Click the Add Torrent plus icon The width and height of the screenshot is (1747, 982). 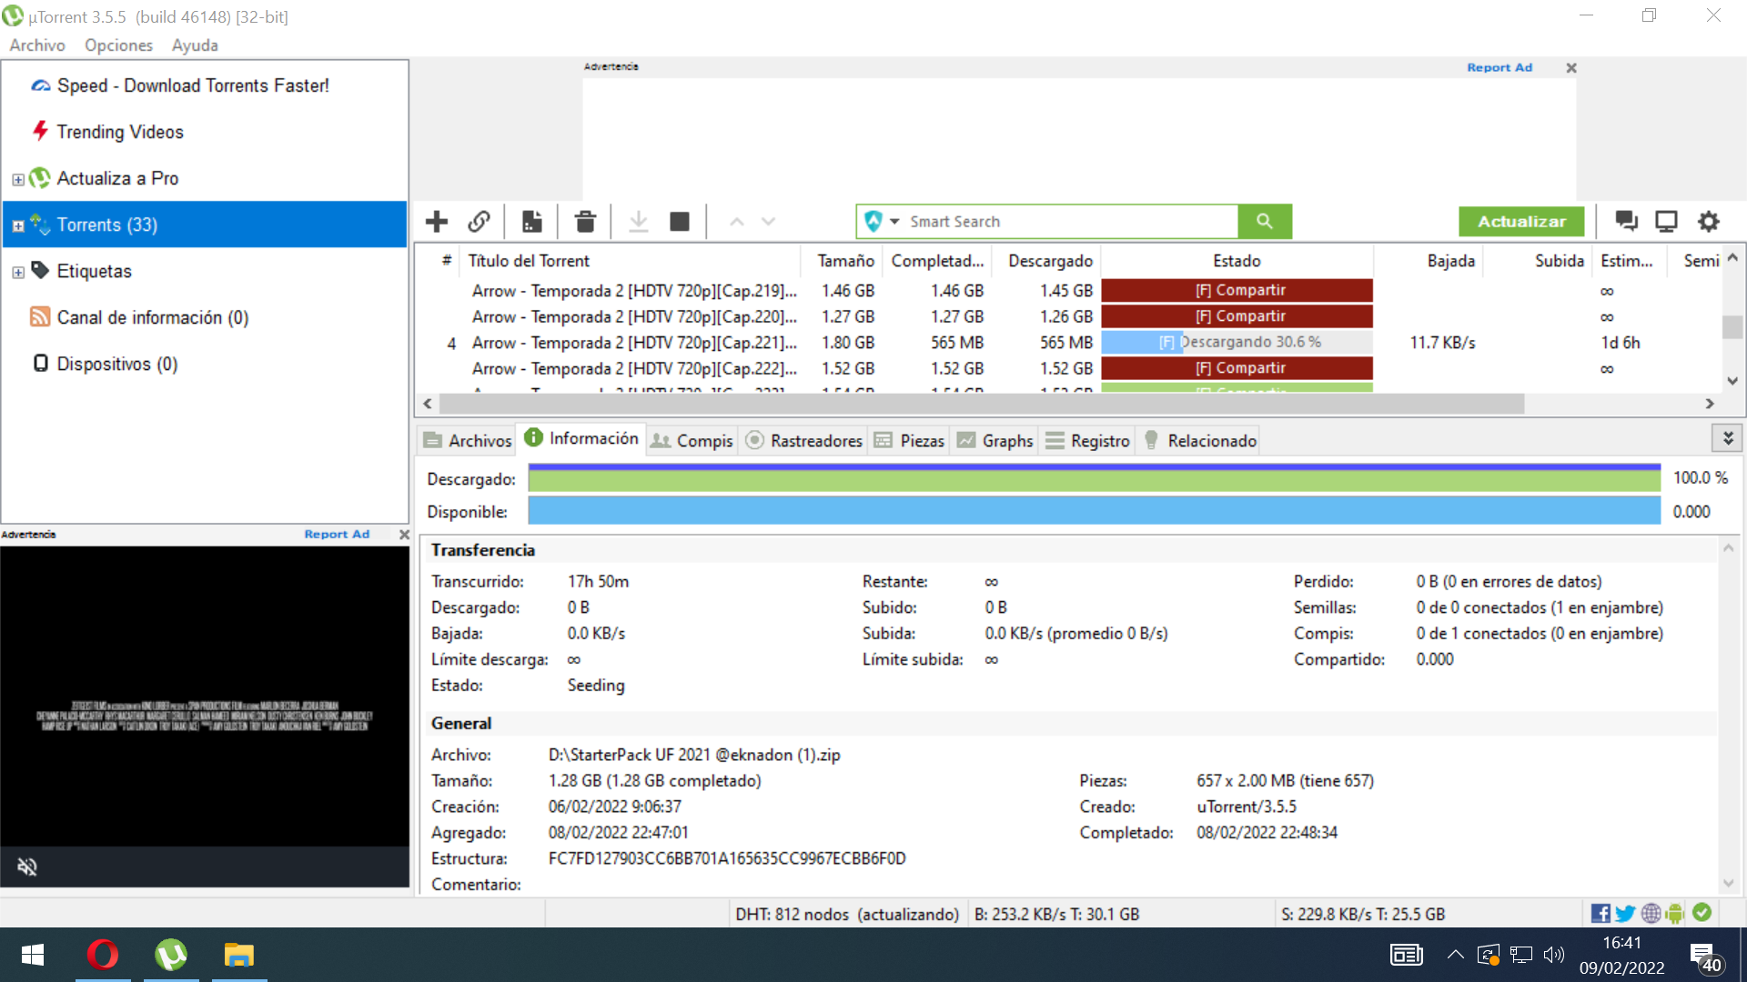click(x=437, y=221)
